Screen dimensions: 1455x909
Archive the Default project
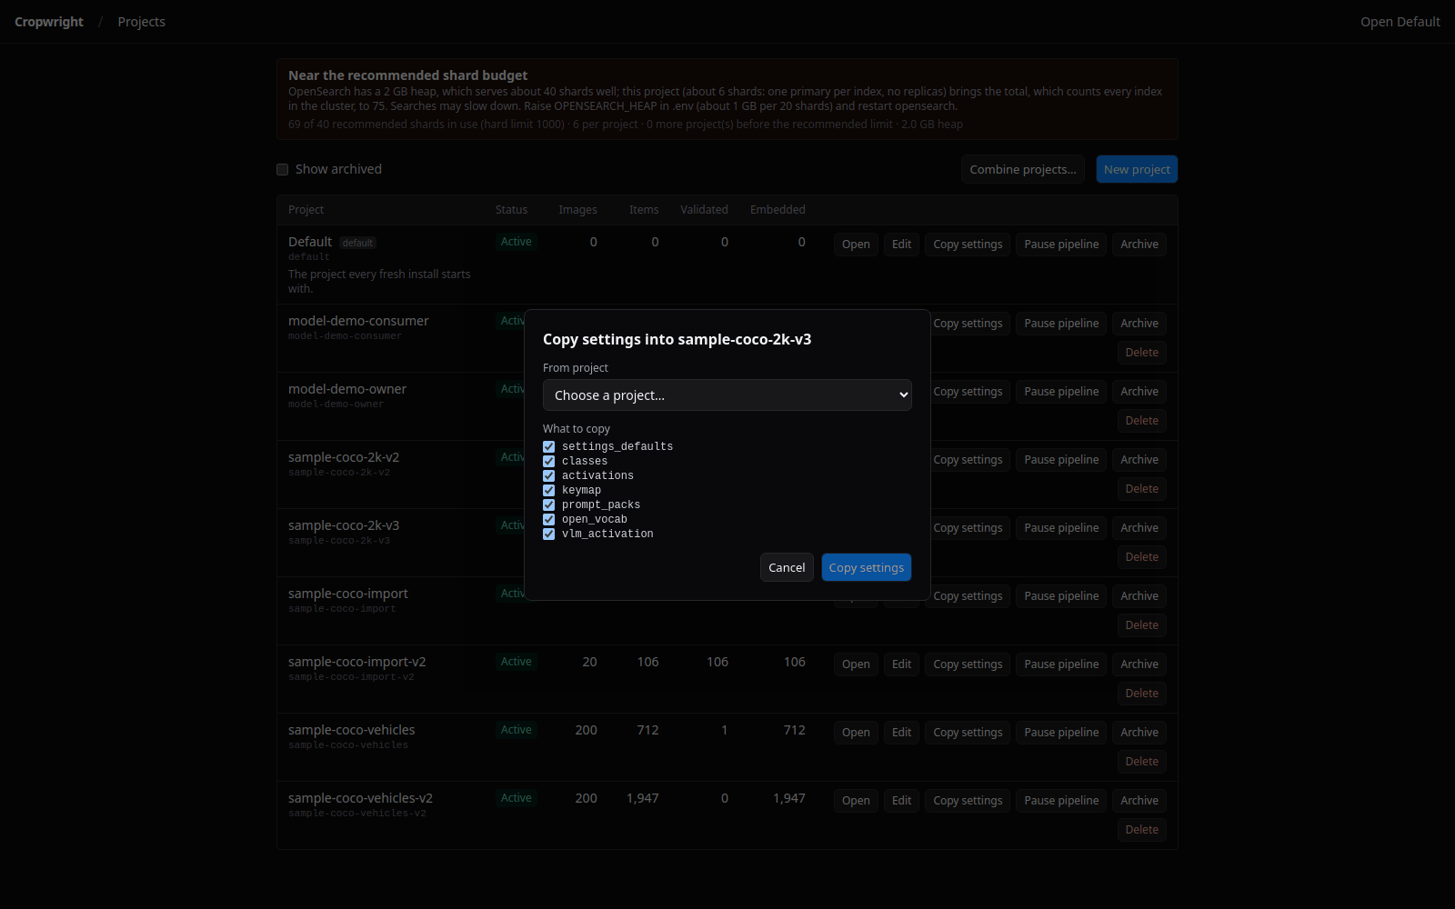pyautogui.click(x=1139, y=245)
